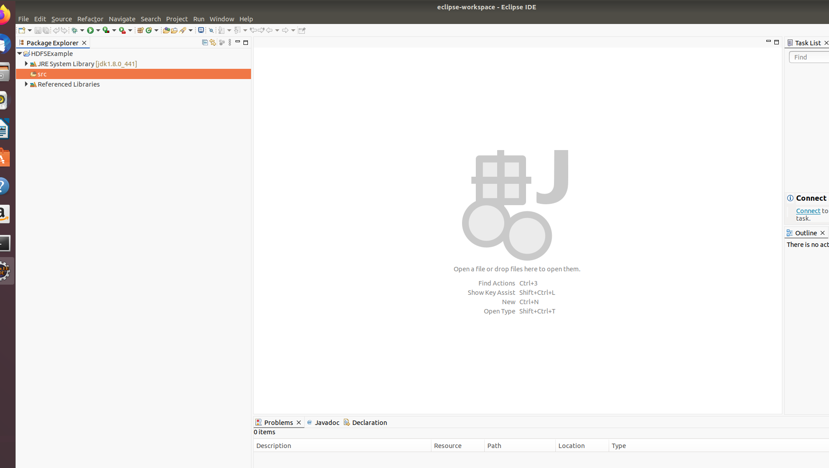Open the Project menu
This screenshot has height=468, width=829.
pos(177,19)
